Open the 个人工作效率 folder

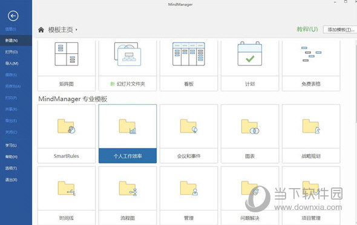pos(128,134)
